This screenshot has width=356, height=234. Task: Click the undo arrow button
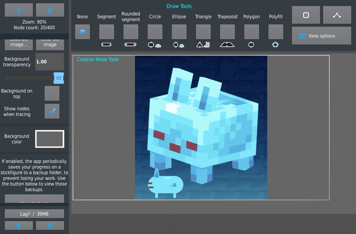pos(19,10)
